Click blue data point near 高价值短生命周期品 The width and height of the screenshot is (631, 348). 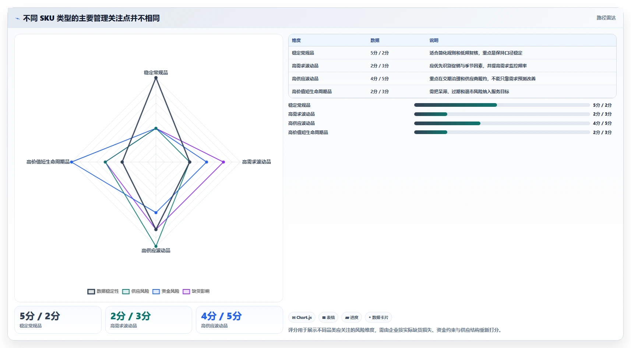pos(71,162)
